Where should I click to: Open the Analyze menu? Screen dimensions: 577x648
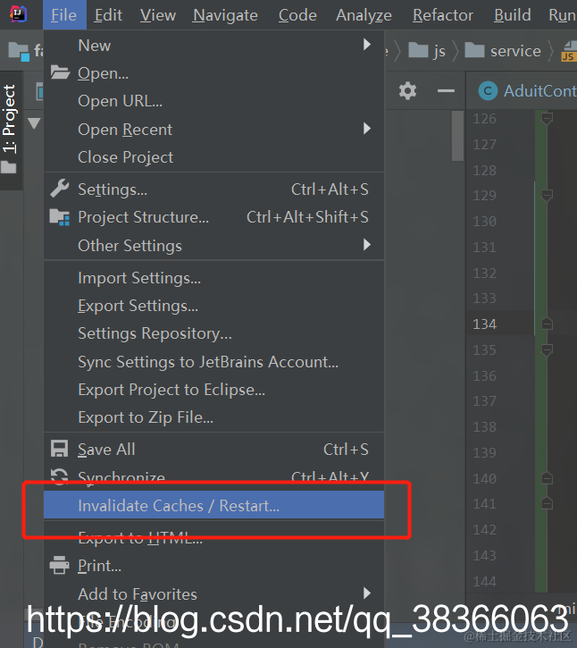(364, 15)
